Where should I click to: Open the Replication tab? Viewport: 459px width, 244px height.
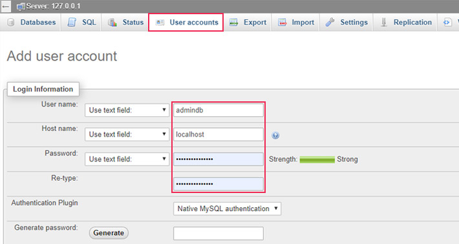[x=406, y=22]
